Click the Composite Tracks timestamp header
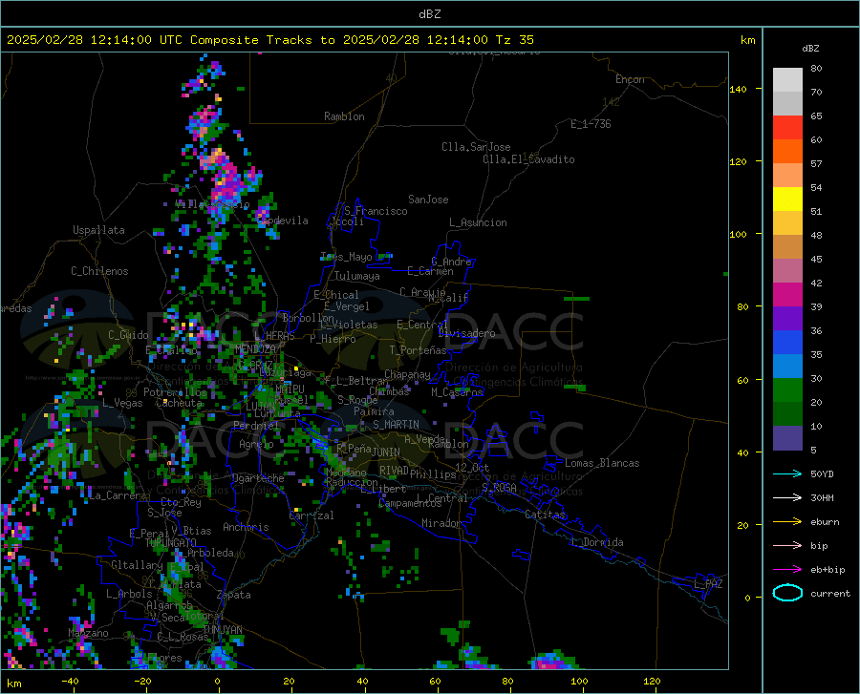The image size is (860, 694). click(x=269, y=40)
